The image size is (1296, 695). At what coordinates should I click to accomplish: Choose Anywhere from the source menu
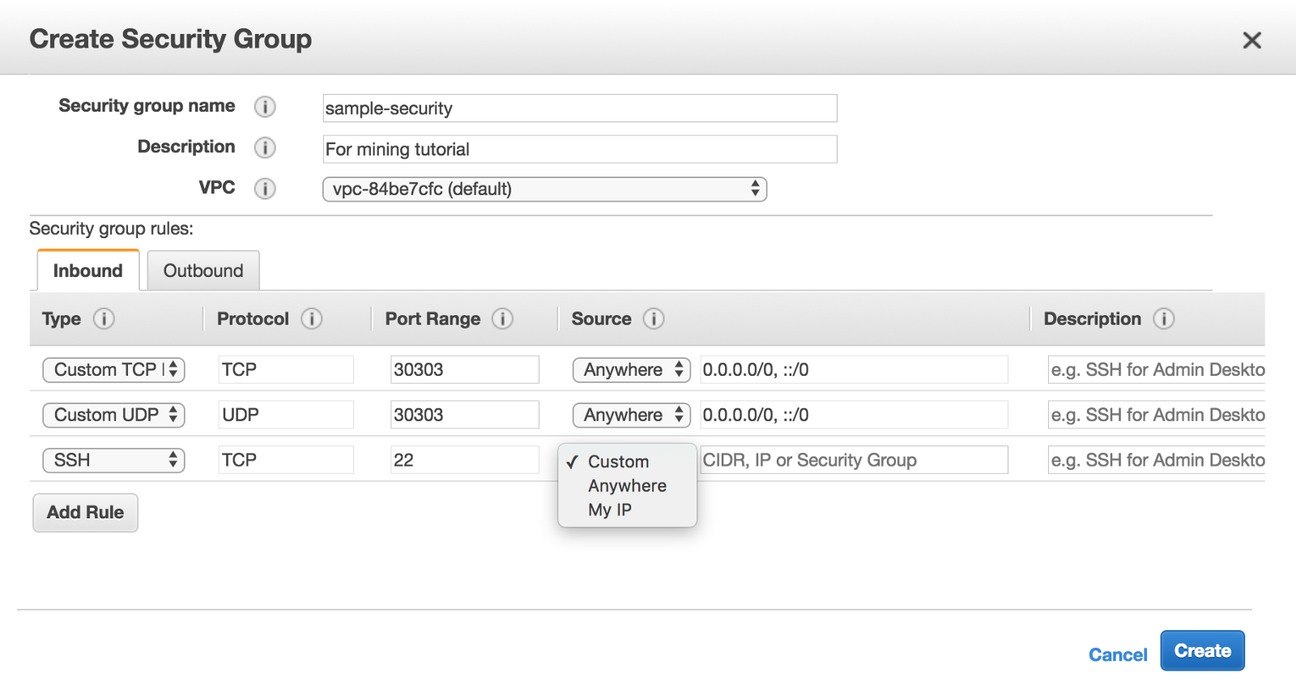[627, 486]
